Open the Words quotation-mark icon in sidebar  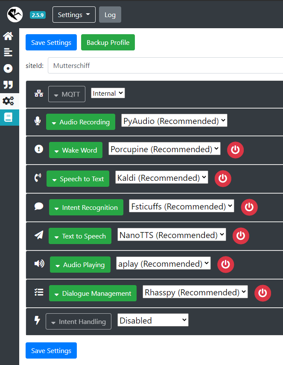click(8, 85)
